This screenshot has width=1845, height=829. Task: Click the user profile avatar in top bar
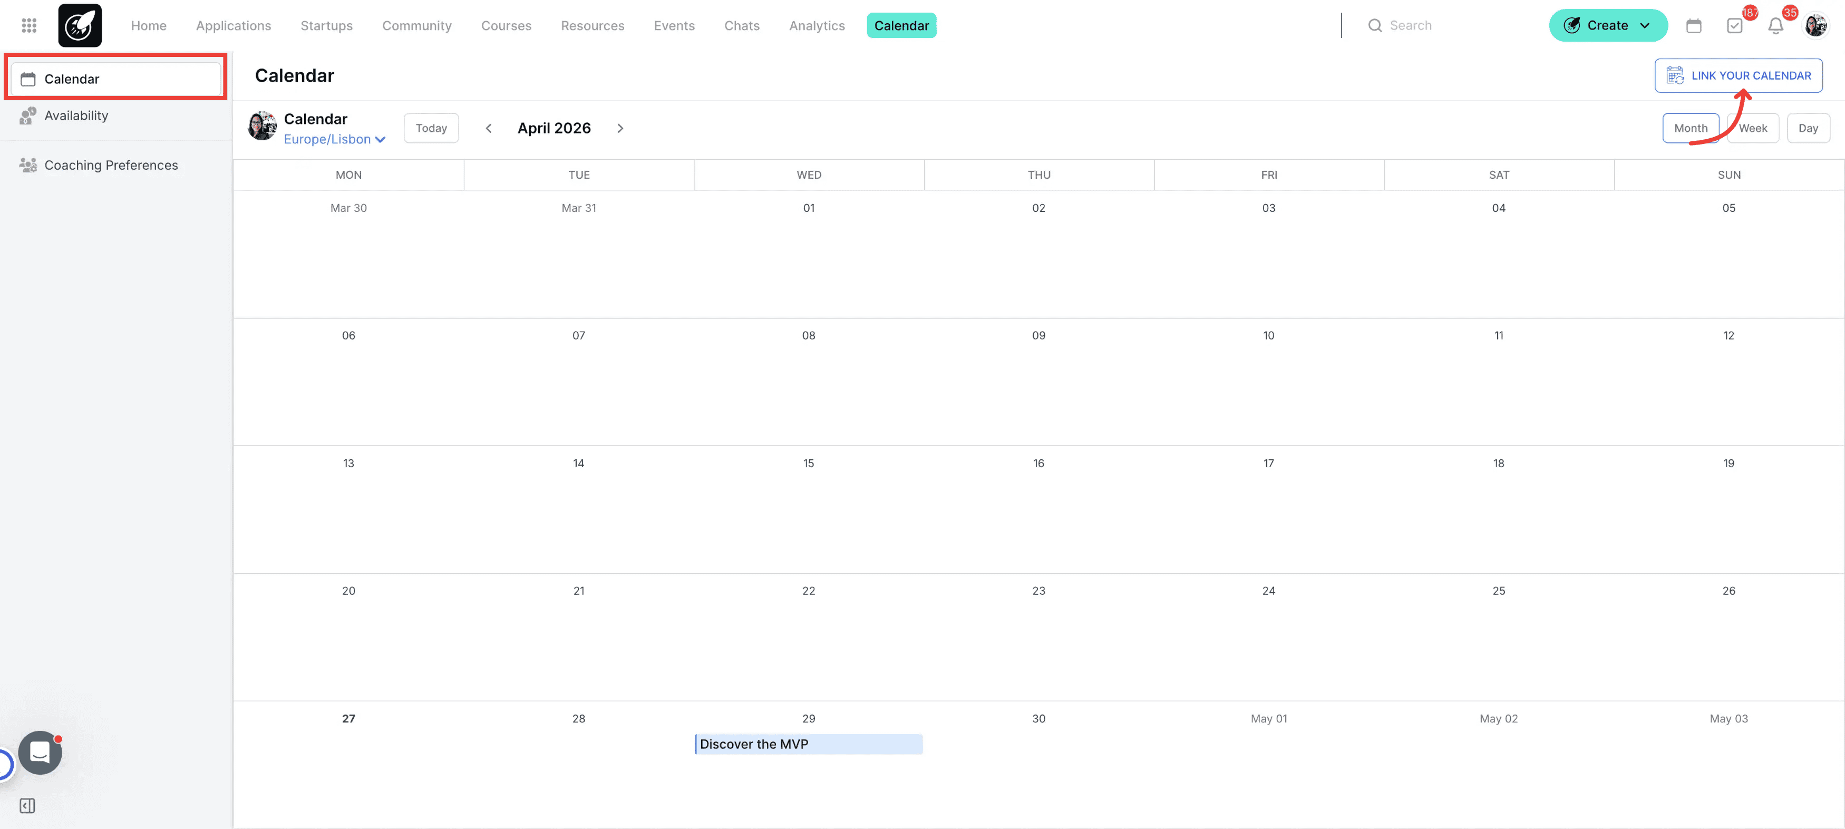click(x=1815, y=26)
